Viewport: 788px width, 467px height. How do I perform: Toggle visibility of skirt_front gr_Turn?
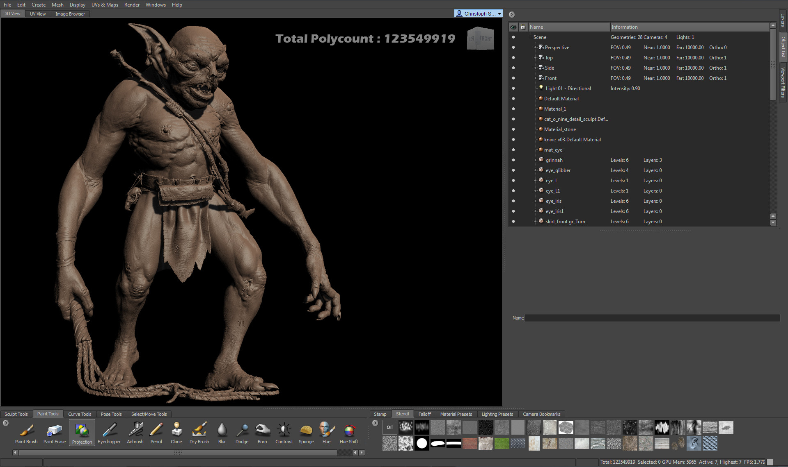click(513, 222)
